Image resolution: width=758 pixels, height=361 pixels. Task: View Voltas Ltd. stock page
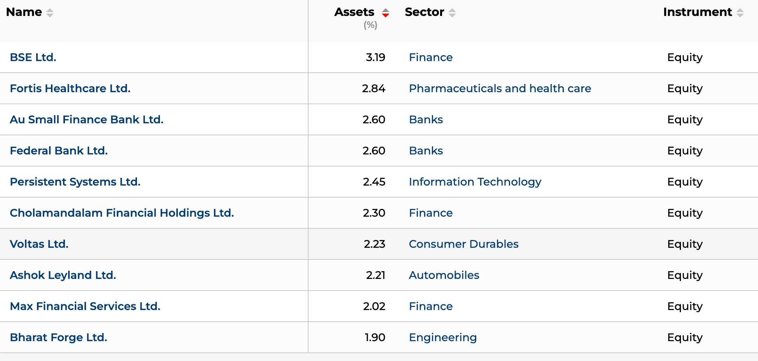pyautogui.click(x=39, y=244)
